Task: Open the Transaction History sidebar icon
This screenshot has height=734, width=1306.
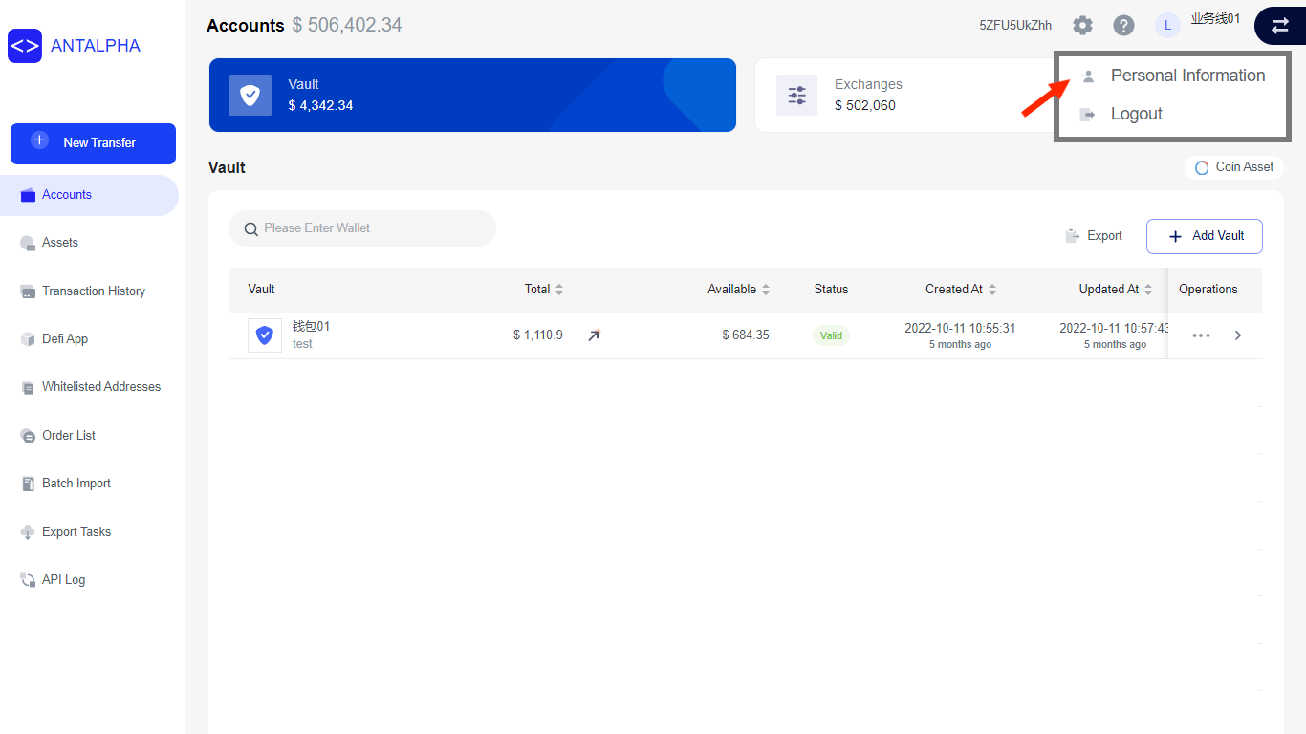Action: [x=28, y=291]
